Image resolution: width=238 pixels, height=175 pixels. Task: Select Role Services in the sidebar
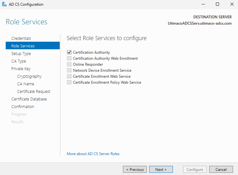23,46
